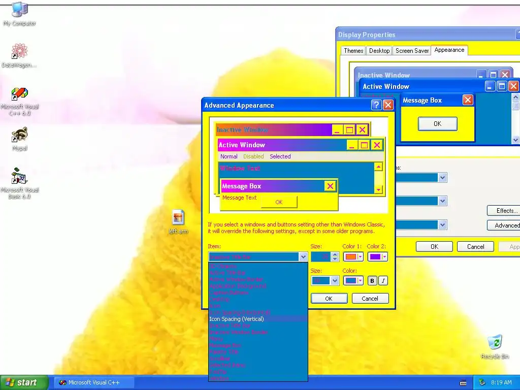The width and height of the screenshot is (520, 390).
Task: Click the preview Active Window minimize icon in Advanced Appearance
Action: [x=352, y=145]
